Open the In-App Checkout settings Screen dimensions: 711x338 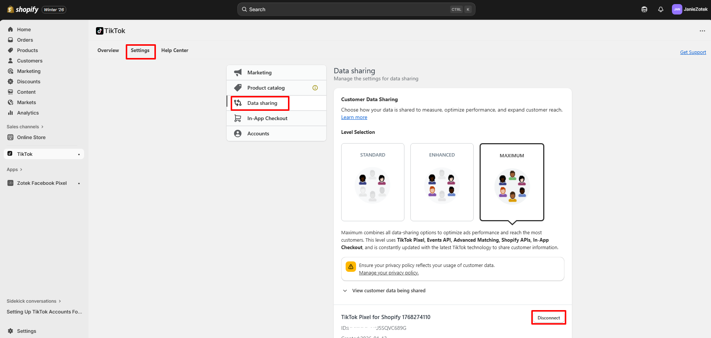(x=267, y=118)
